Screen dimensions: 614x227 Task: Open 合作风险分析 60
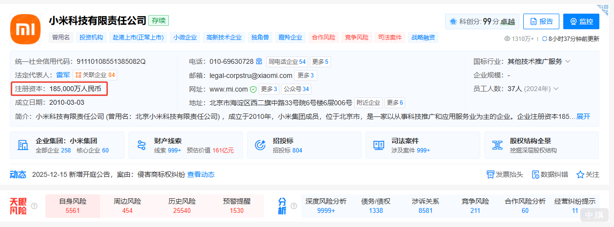525,206
